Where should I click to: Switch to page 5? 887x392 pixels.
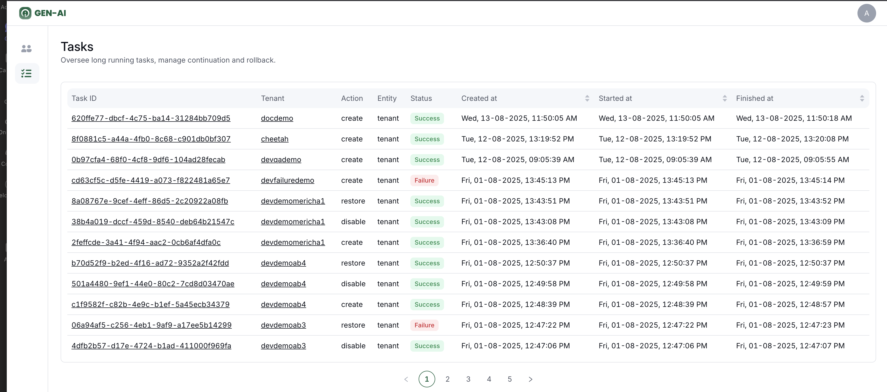click(x=510, y=379)
